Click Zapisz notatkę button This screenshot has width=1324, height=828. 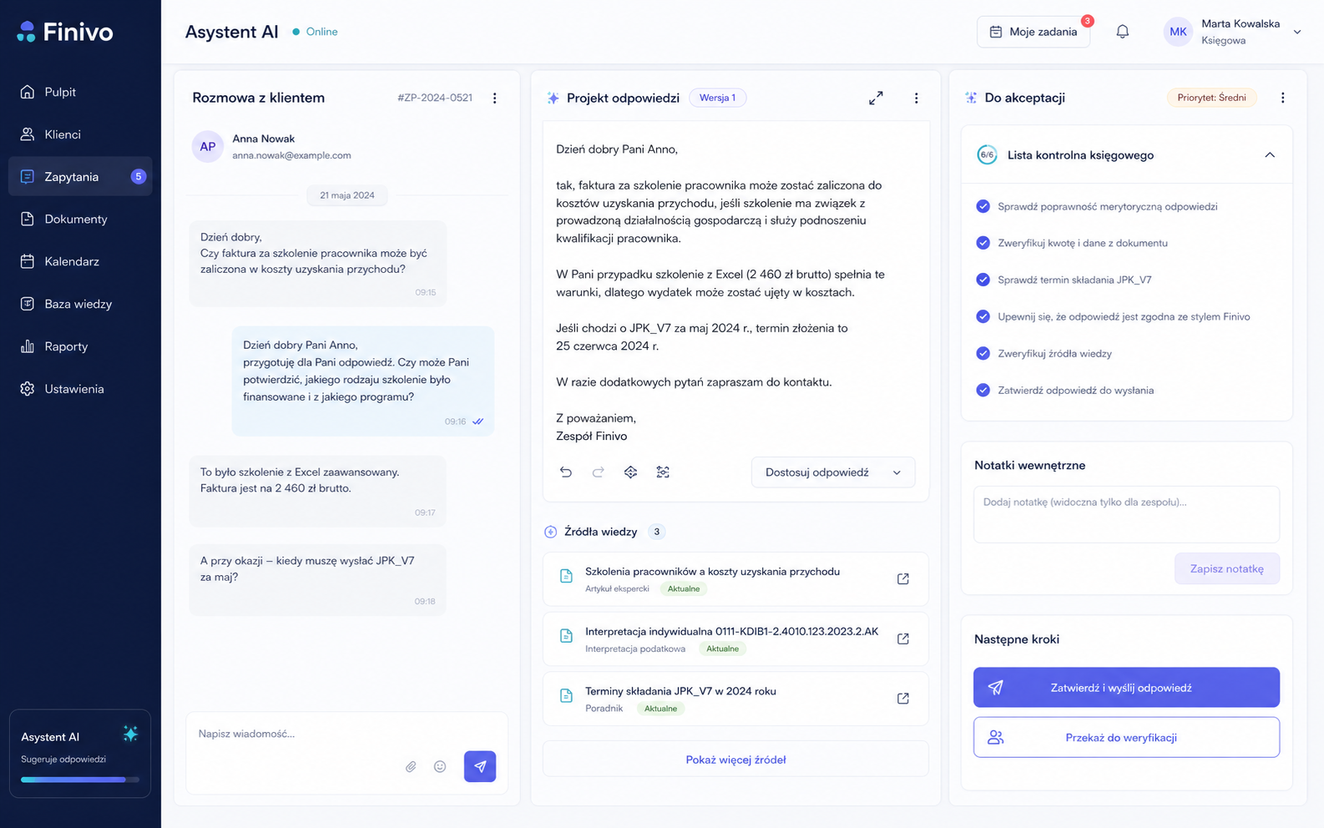pyautogui.click(x=1226, y=568)
